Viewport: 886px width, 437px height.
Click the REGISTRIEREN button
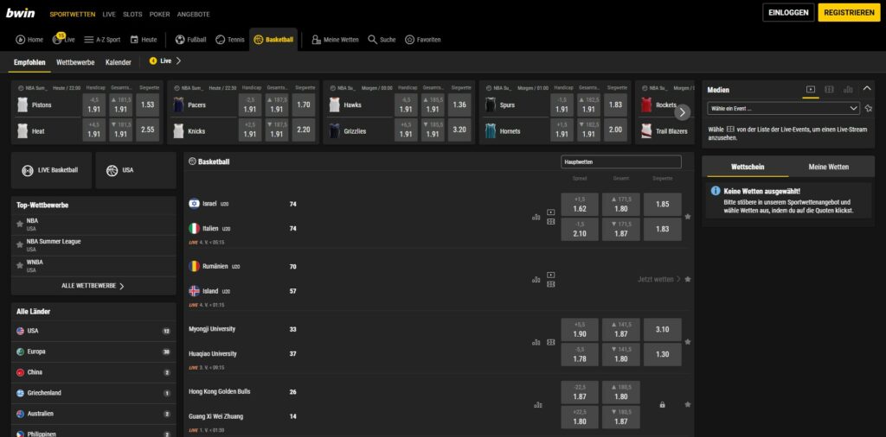pyautogui.click(x=849, y=12)
